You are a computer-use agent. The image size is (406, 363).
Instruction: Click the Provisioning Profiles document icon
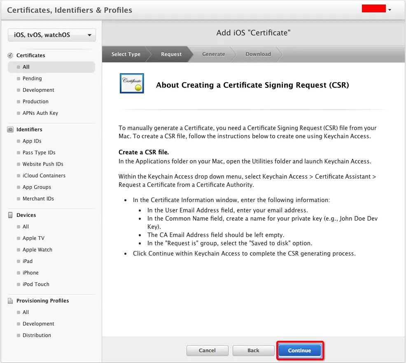[x=10, y=300]
